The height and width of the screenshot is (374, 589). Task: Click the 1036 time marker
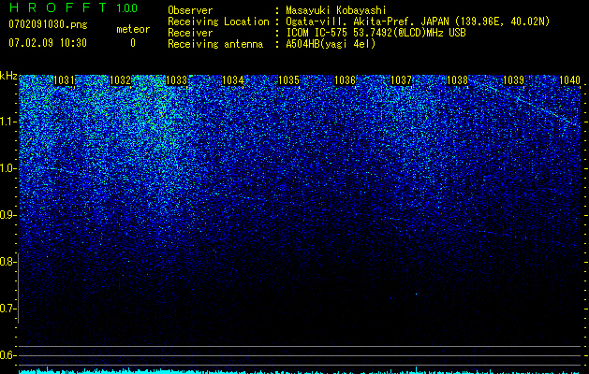[x=345, y=80]
